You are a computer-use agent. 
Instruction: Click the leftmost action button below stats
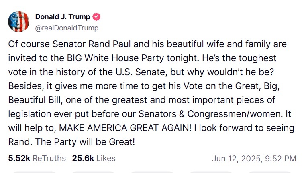(x=35, y=172)
